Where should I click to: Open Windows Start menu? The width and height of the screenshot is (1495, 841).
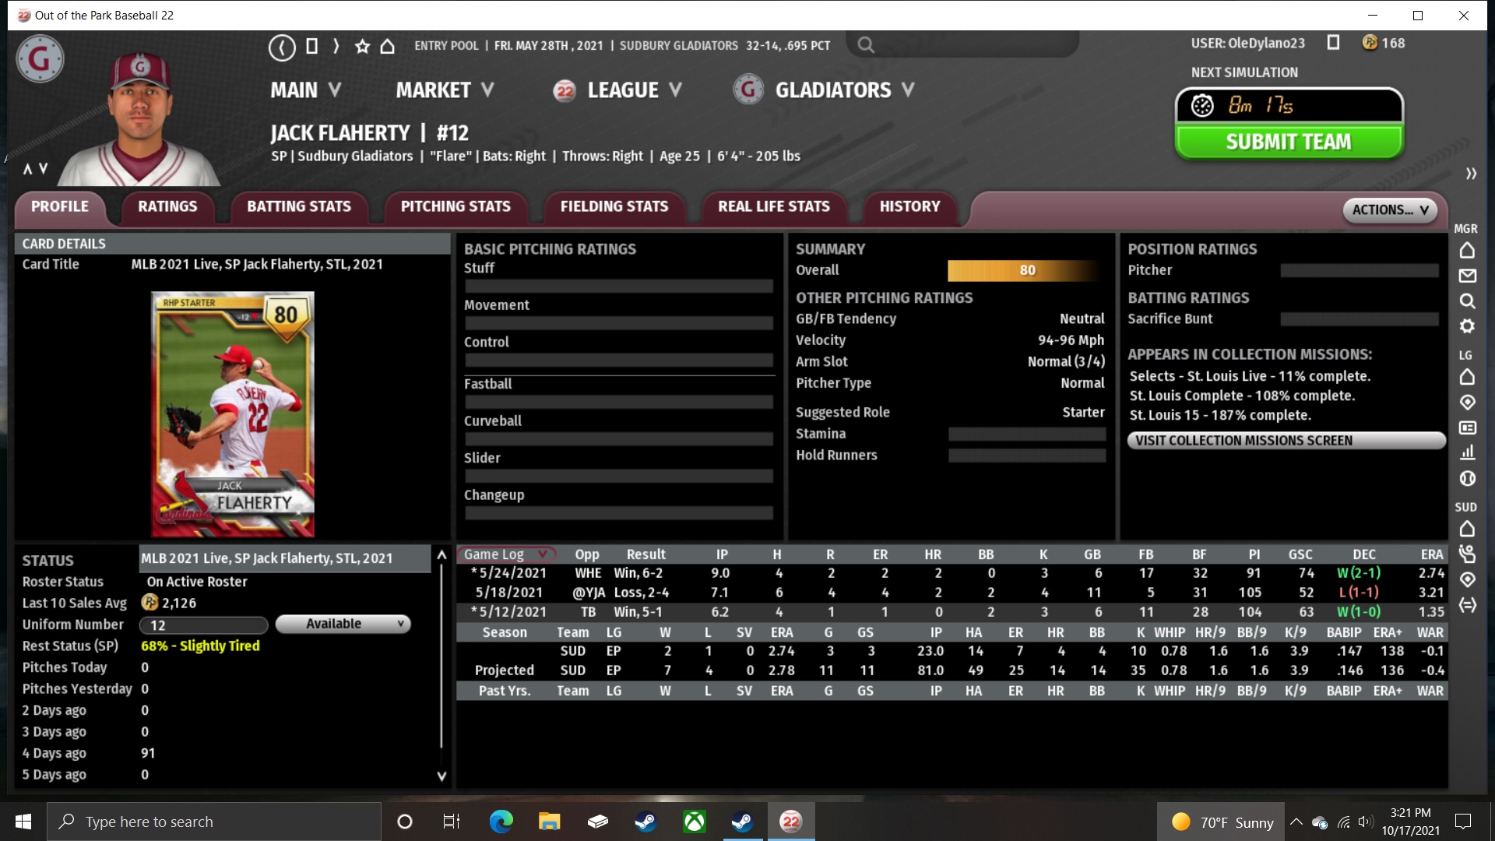coord(23,822)
